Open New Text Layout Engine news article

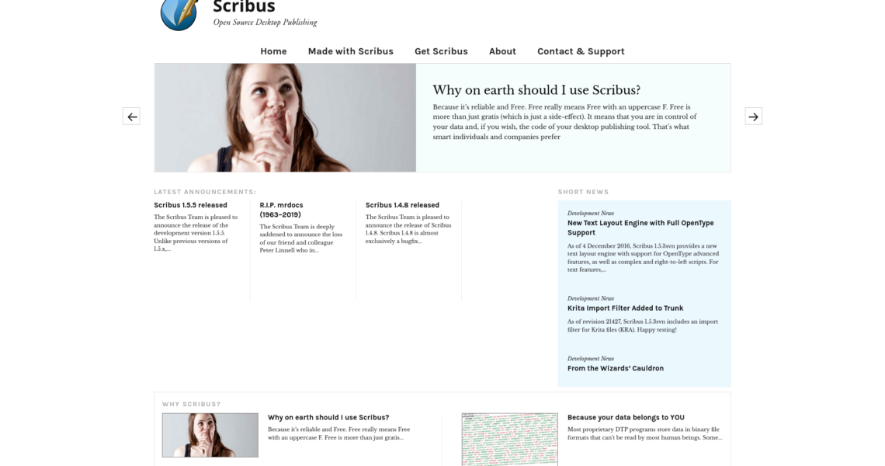point(640,228)
